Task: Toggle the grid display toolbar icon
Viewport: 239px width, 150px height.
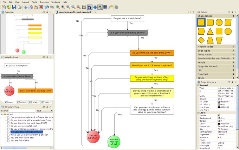Action: click(x=105, y=7)
